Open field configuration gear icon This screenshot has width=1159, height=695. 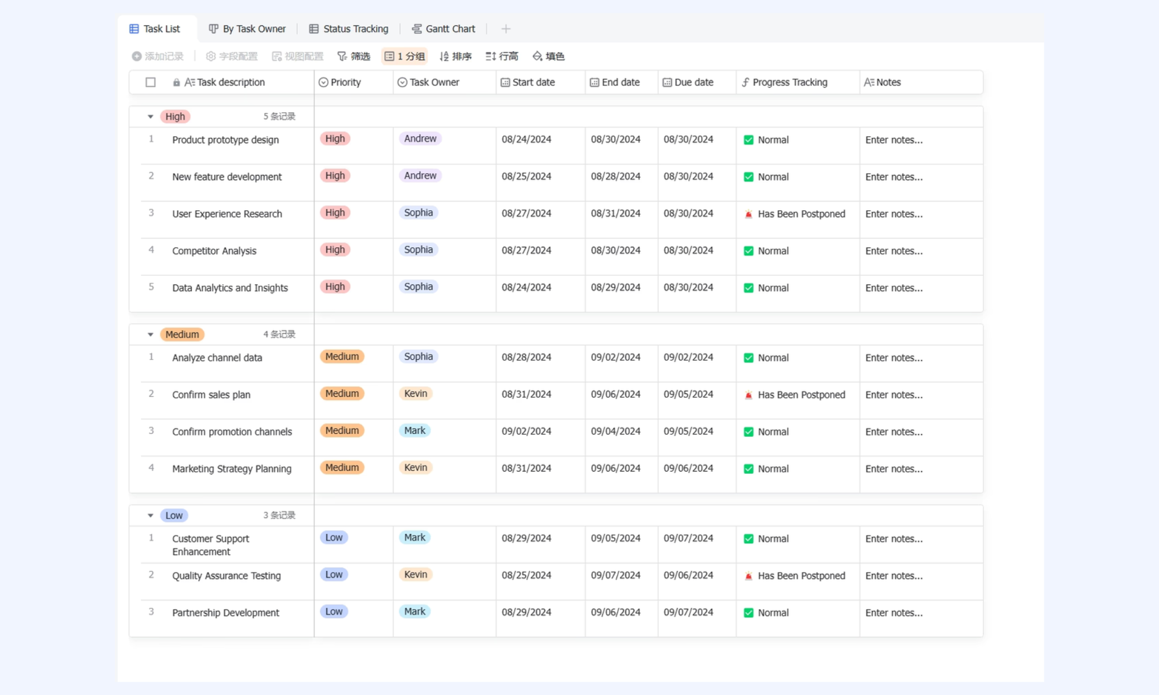pyautogui.click(x=211, y=56)
